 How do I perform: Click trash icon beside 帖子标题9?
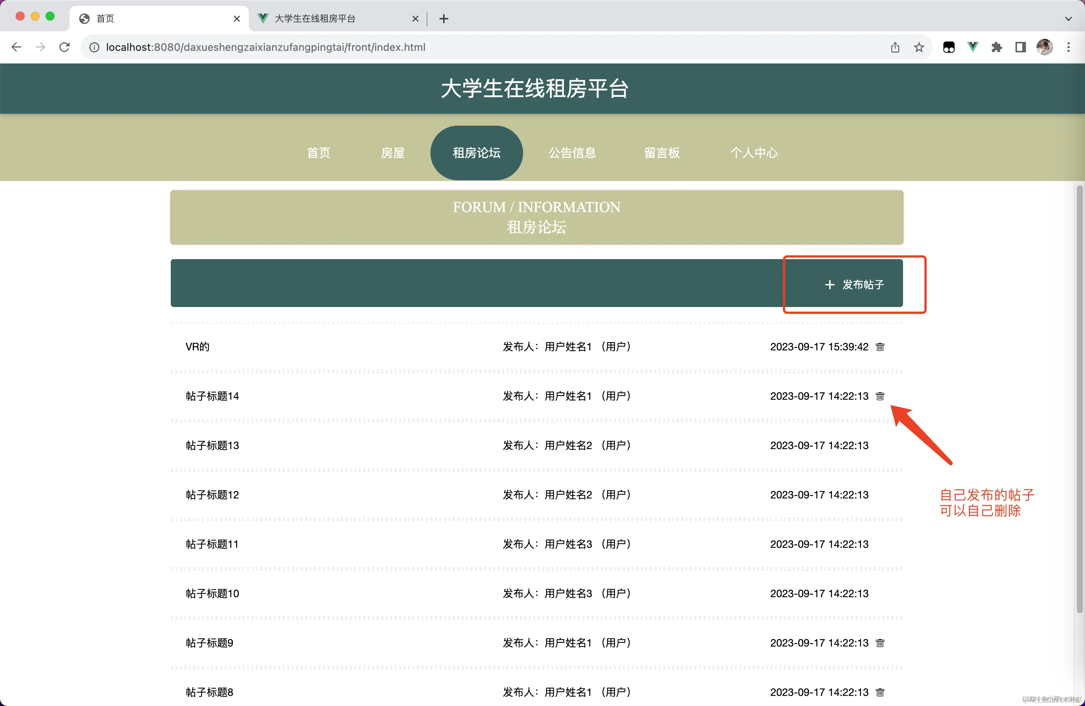pos(880,642)
